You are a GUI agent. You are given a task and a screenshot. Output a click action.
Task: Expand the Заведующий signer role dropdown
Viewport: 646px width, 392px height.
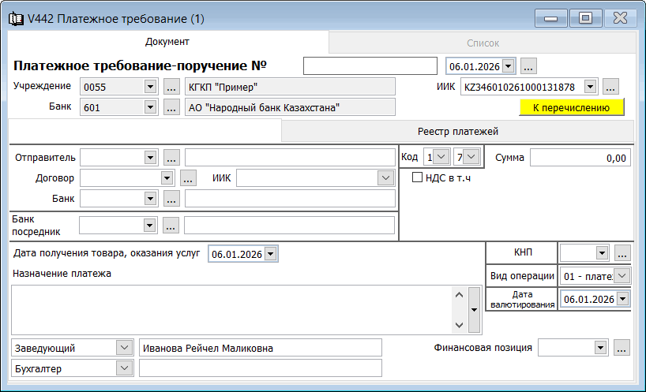[x=124, y=348]
